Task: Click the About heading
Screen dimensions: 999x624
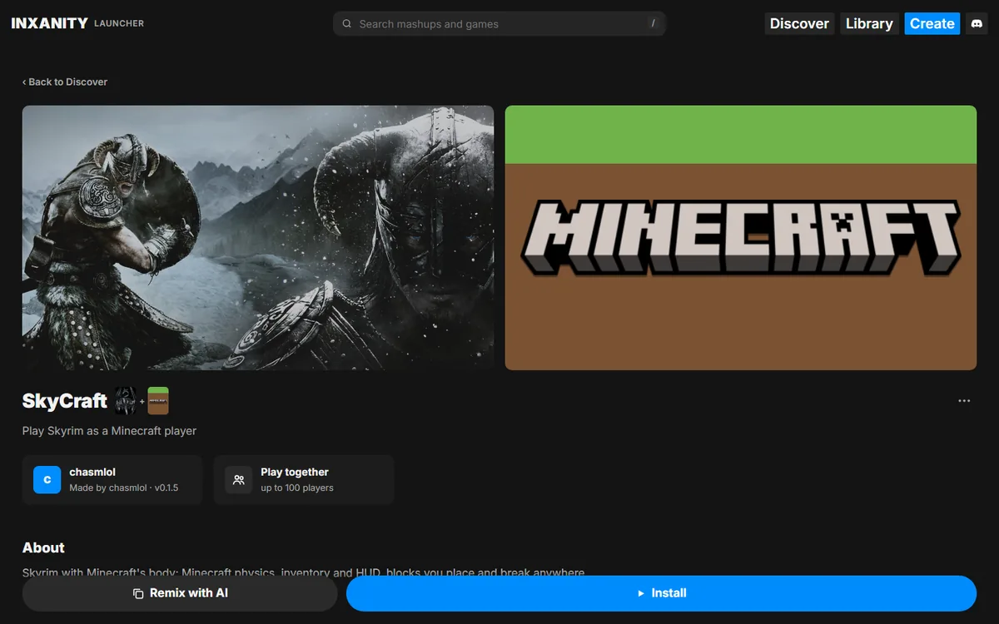Action: pos(43,547)
